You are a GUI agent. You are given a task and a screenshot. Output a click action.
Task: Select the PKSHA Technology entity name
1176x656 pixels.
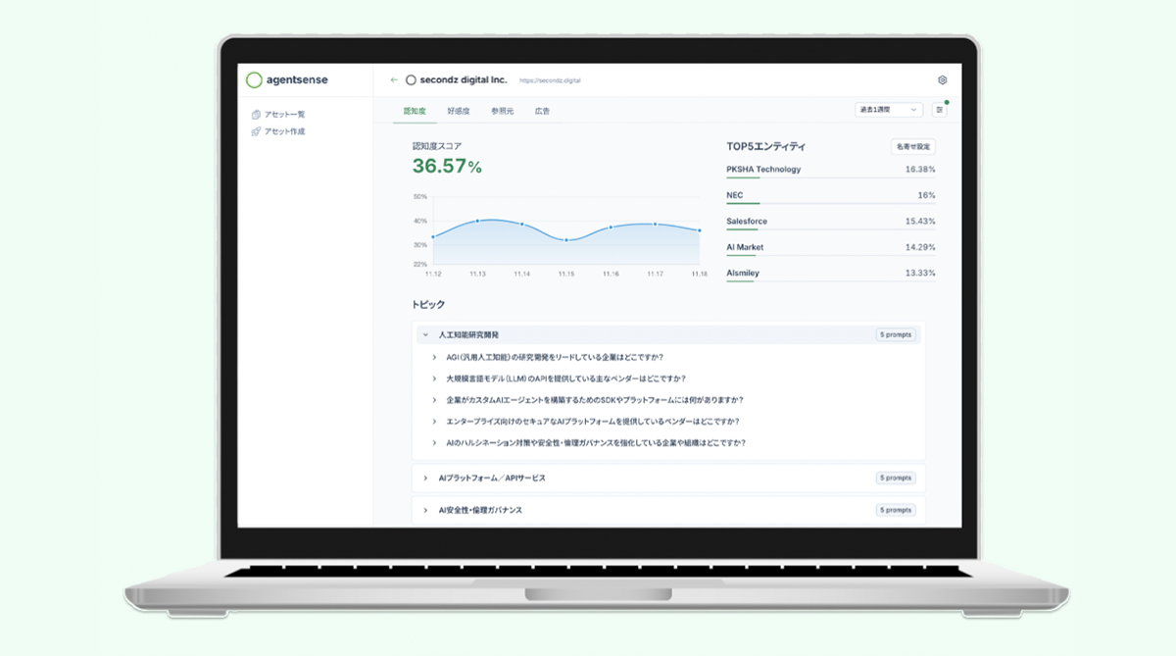763,170
